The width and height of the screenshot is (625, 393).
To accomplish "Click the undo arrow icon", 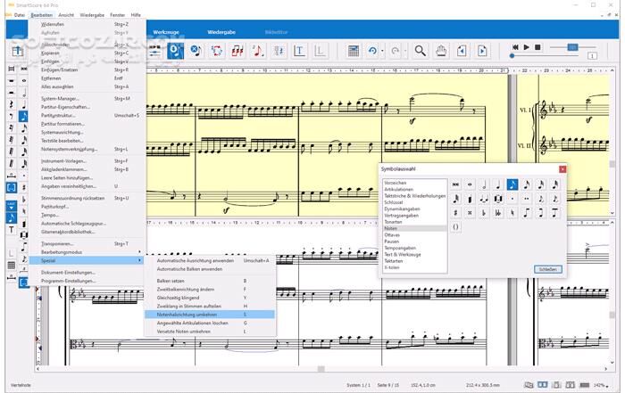I will tap(373, 52).
